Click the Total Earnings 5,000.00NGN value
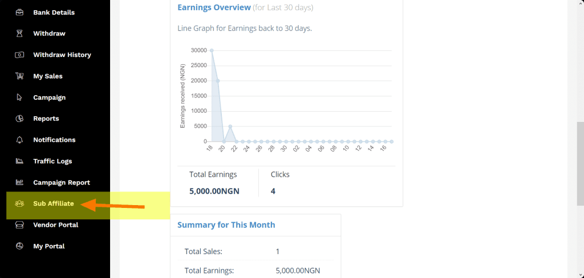584x278 pixels. (214, 191)
